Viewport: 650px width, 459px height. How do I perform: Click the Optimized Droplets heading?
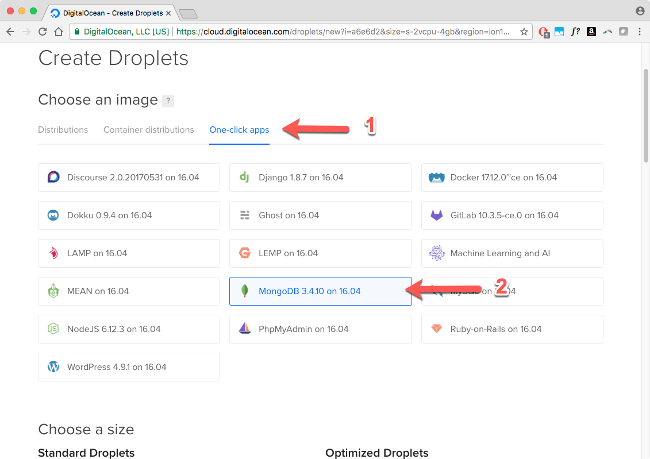click(377, 453)
